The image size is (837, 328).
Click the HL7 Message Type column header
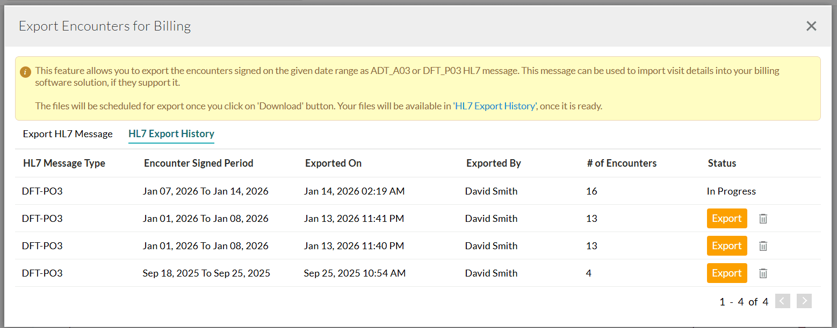tap(64, 163)
